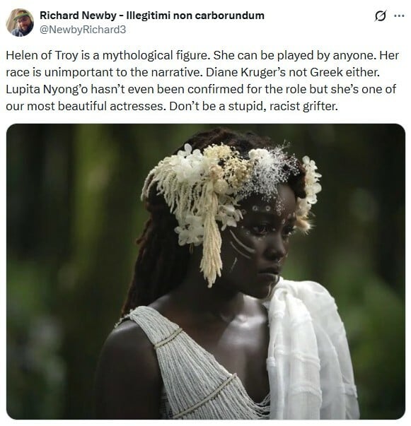Open the Grok explain-post icon
The image size is (411, 426).
click(x=380, y=16)
